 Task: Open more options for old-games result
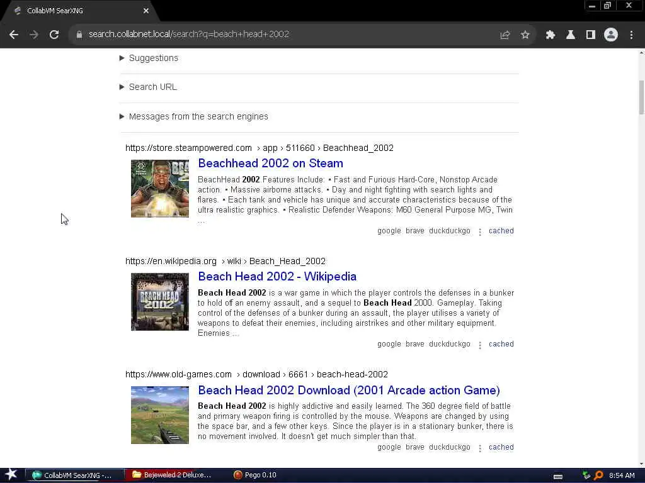click(479, 448)
